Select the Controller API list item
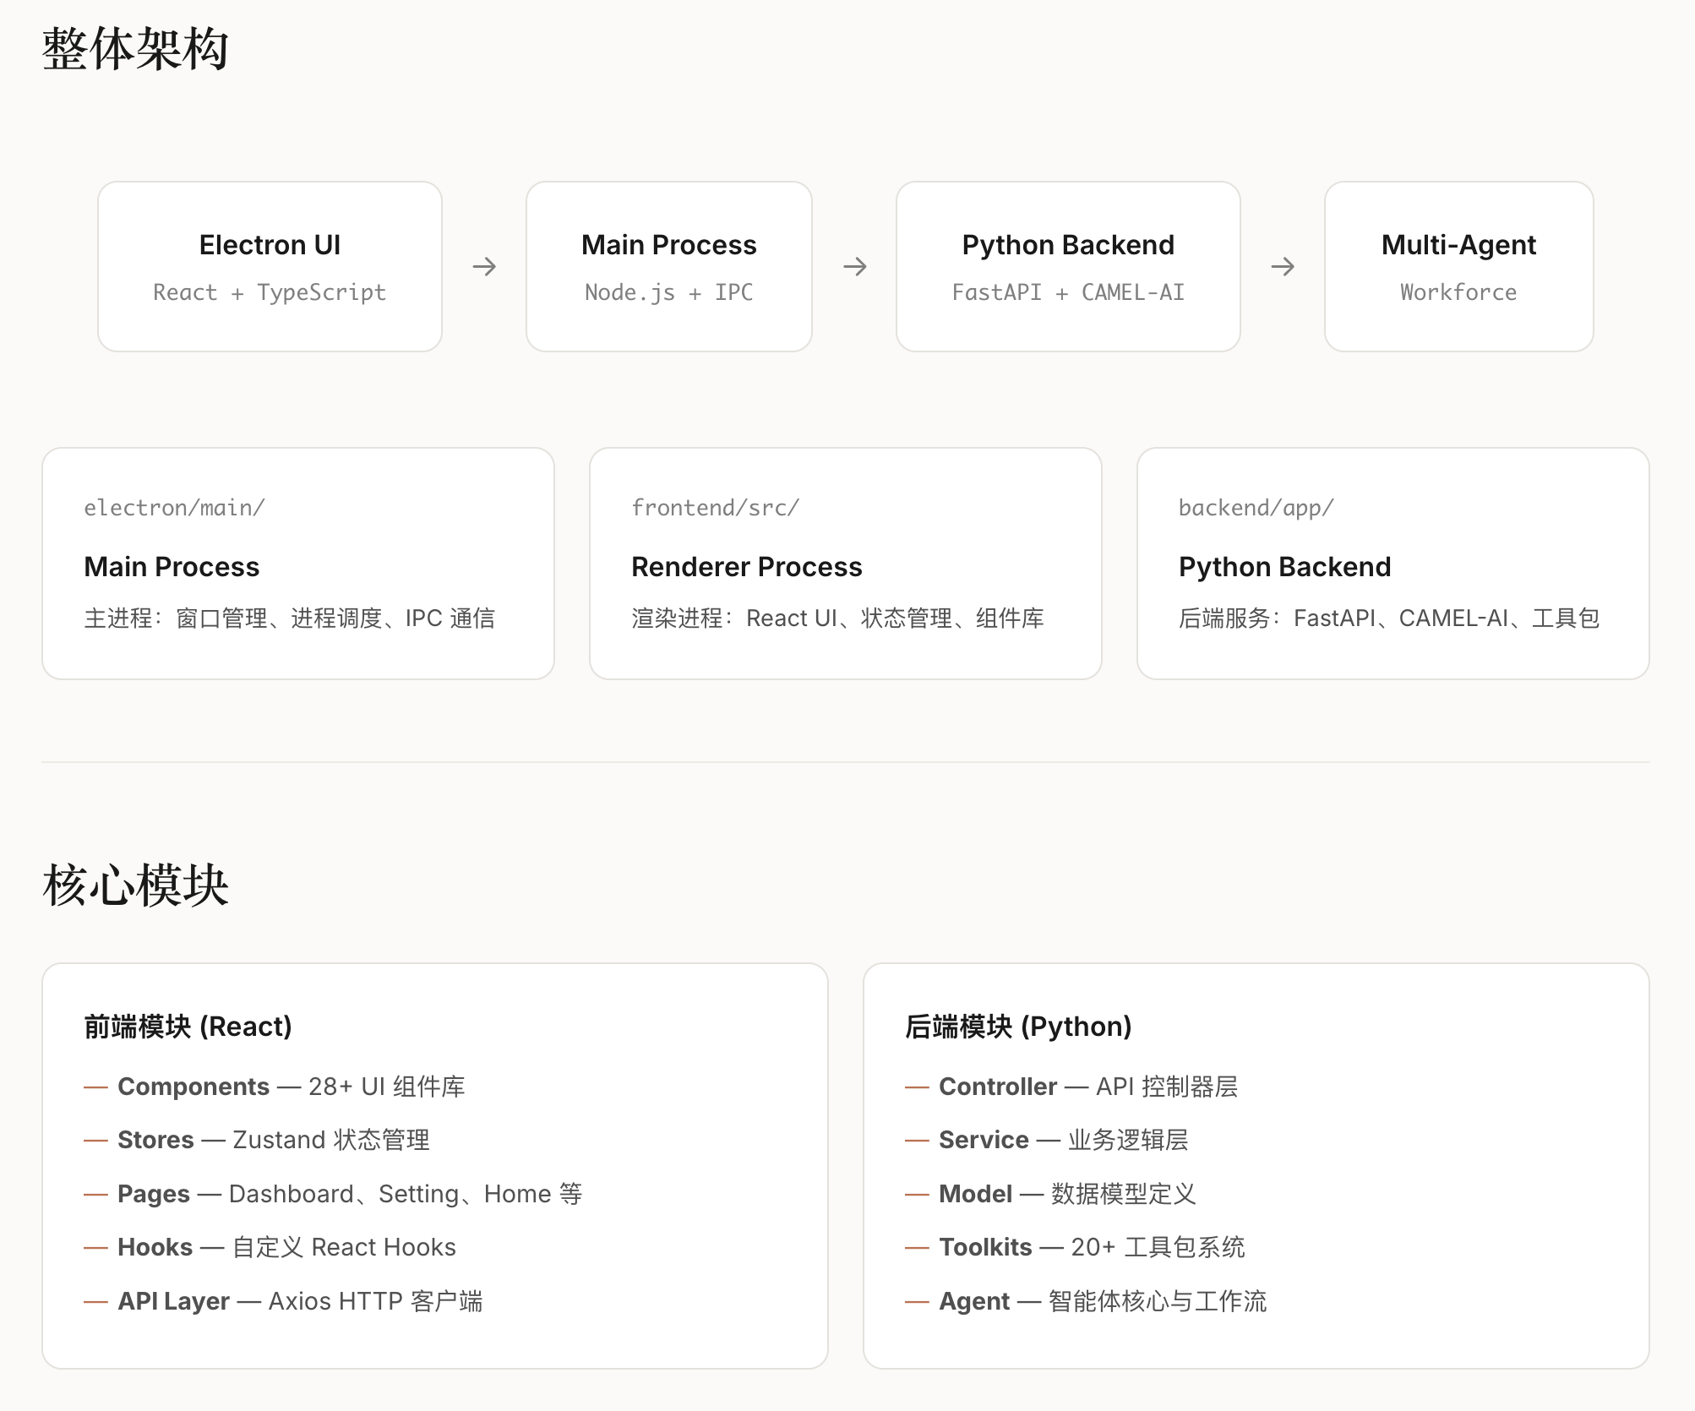Viewport: 1695px width, 1411px height. 1087,1087
